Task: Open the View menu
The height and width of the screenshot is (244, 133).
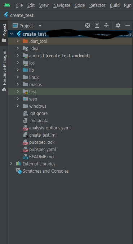Action: click(x=44, y=5)
